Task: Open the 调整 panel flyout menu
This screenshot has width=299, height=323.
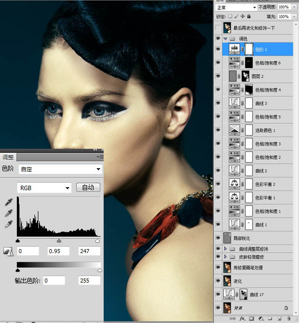Action: click(x=100, y=157)
